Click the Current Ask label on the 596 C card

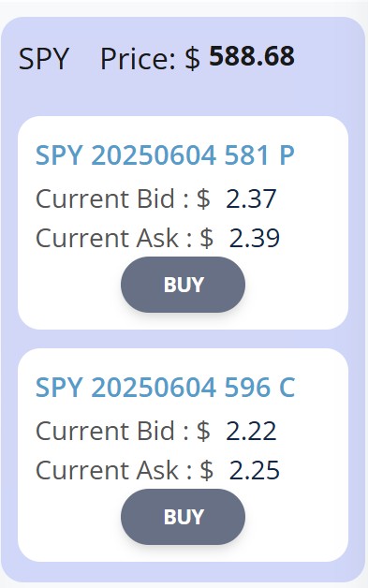pyautogui.click(x=107, y=470)
